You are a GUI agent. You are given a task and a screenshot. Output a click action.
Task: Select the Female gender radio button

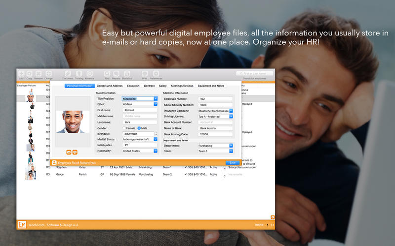click(x=124, y=128)
